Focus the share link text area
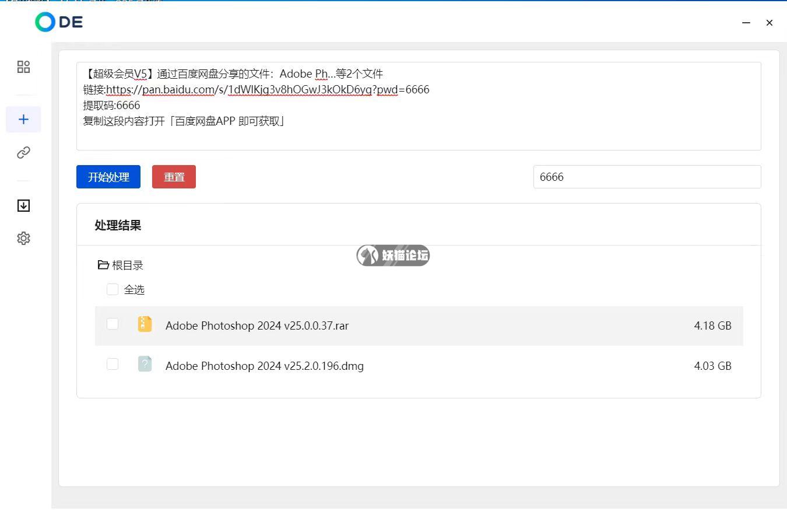Screen dimensions: 787x511 [x=419, y=106]
